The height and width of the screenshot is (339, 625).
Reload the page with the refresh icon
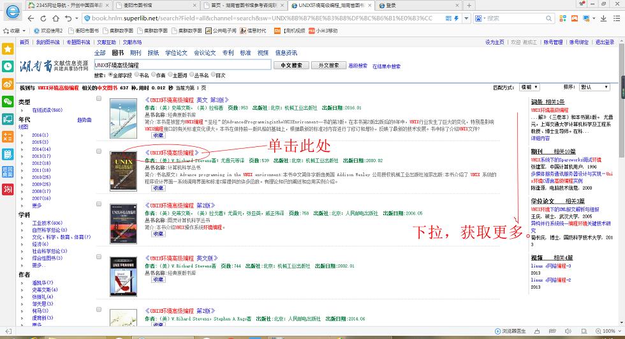coord(43,19)
